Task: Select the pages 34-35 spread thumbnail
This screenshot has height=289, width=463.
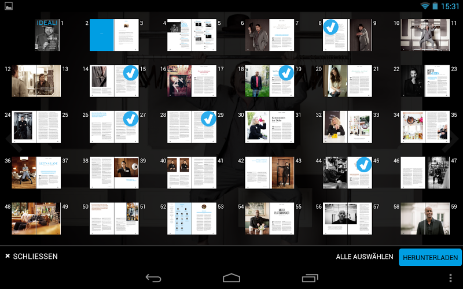Action: coord(425,127)
